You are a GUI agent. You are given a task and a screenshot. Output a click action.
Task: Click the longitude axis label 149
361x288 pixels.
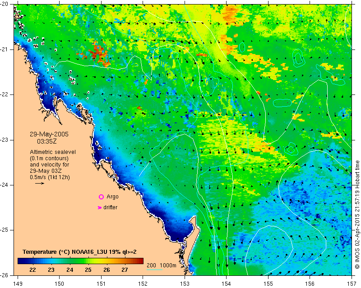pyautogui.click(x=18, y=284)
